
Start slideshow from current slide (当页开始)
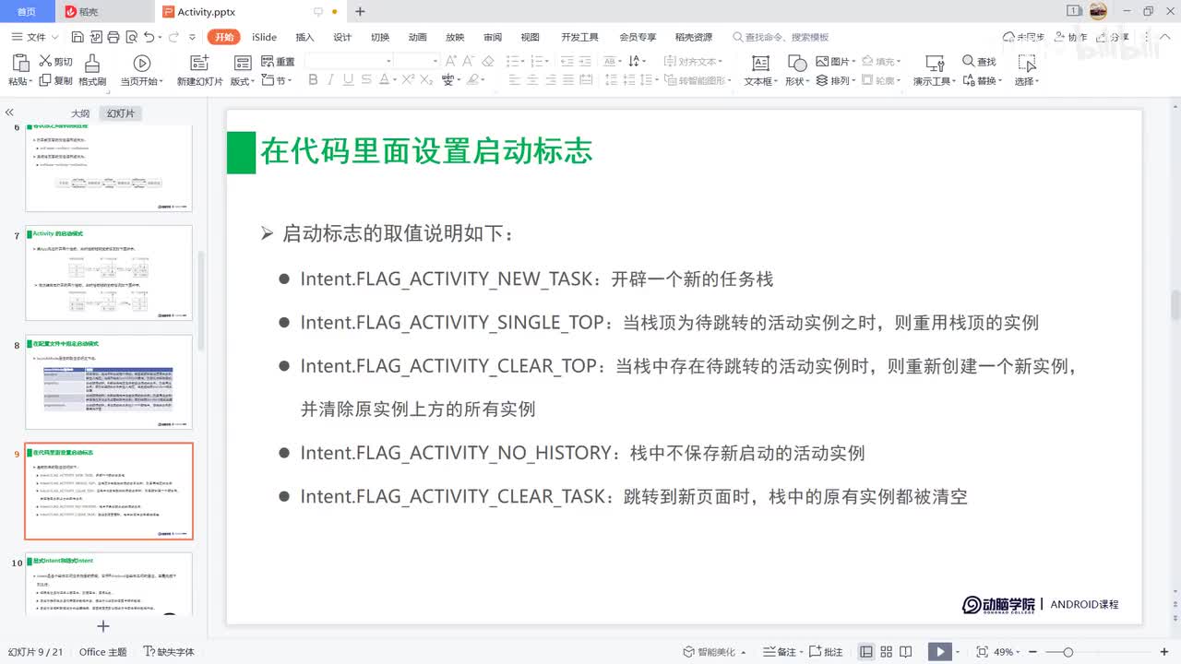coord(141,70)
